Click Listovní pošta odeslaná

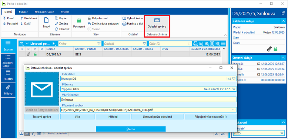click(157, 116)
